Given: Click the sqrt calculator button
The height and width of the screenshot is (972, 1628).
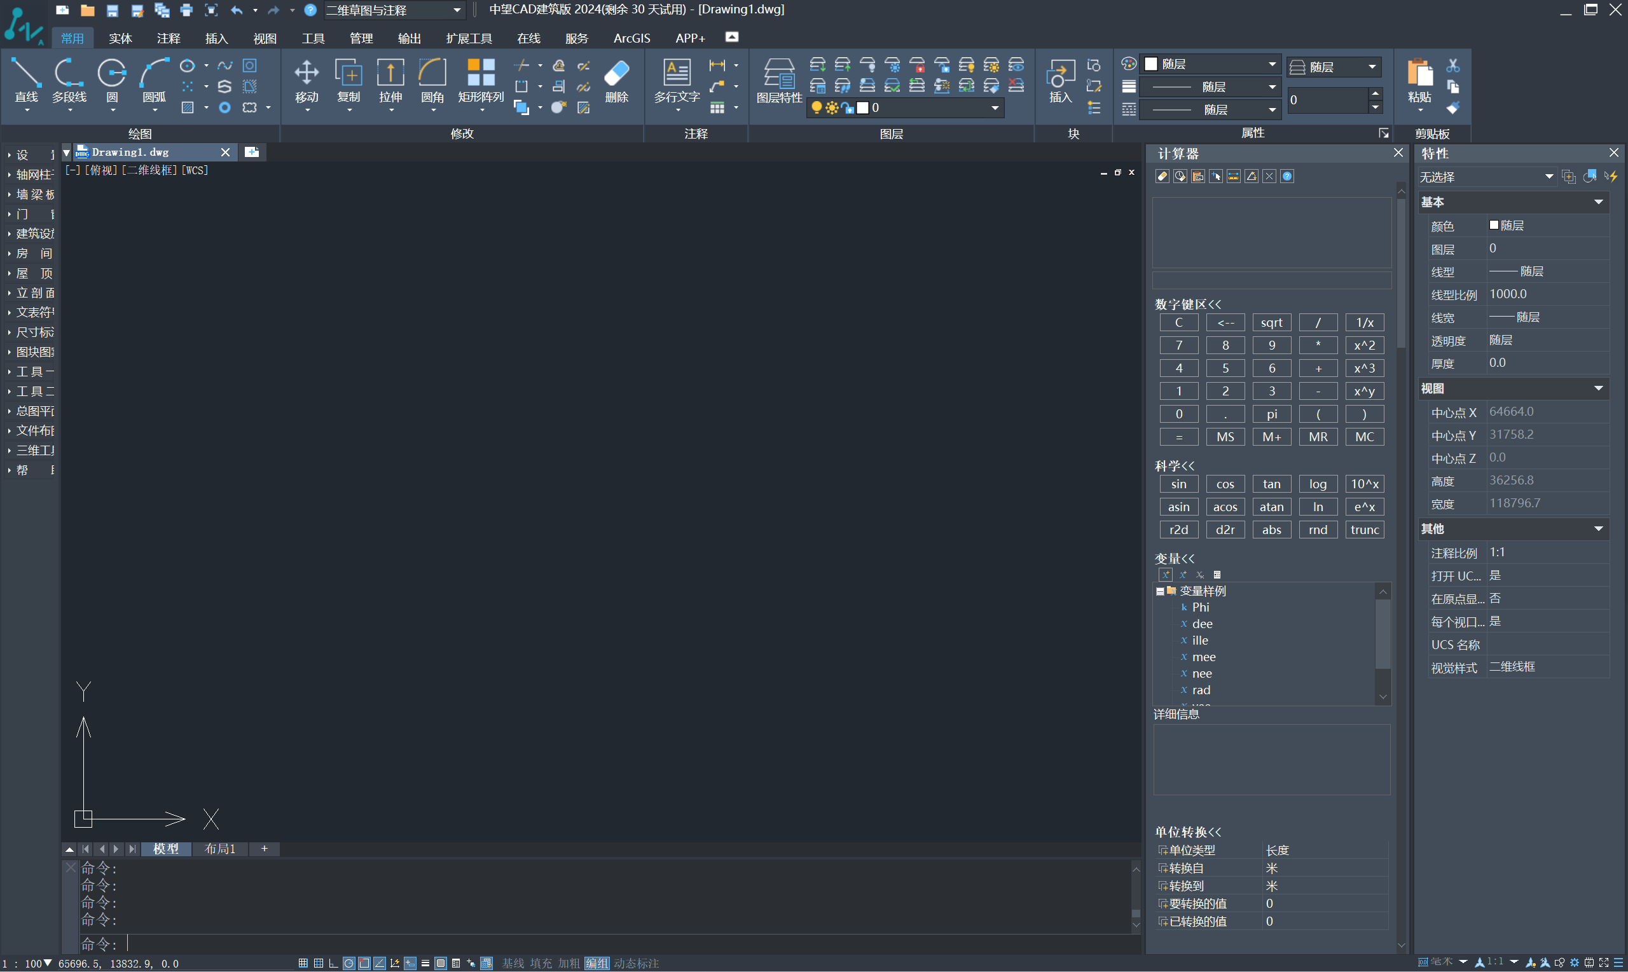Looking at the screenshot, I should point(1272,322).
